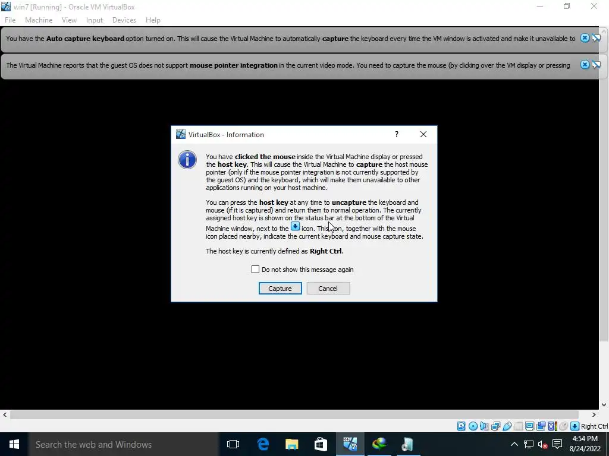Check 'Do not show this message again'
The height and width of the screenshot is (456, 609).
(255, 270)
